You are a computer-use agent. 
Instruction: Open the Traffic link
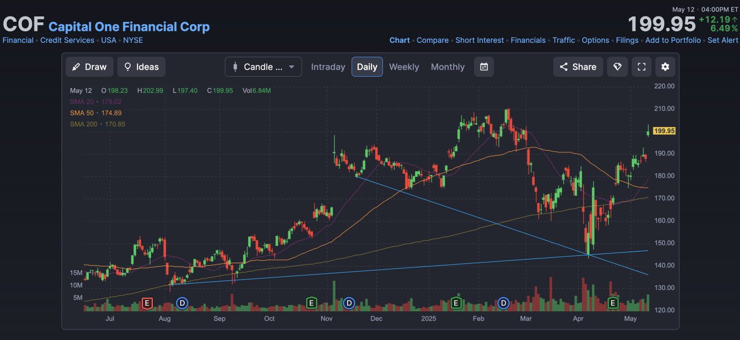pyautogui.click(x=564, y=40)
